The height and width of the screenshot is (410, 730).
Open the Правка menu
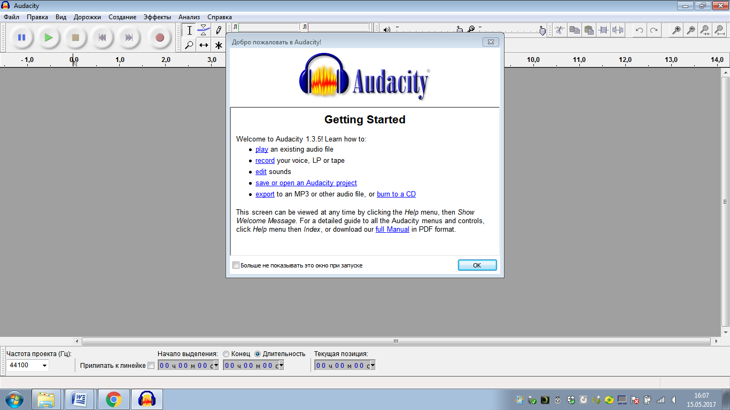click(x=37, y=17)
